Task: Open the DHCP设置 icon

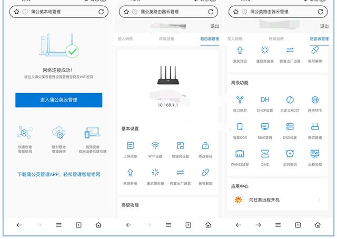Action: click(x=265, y=99)
